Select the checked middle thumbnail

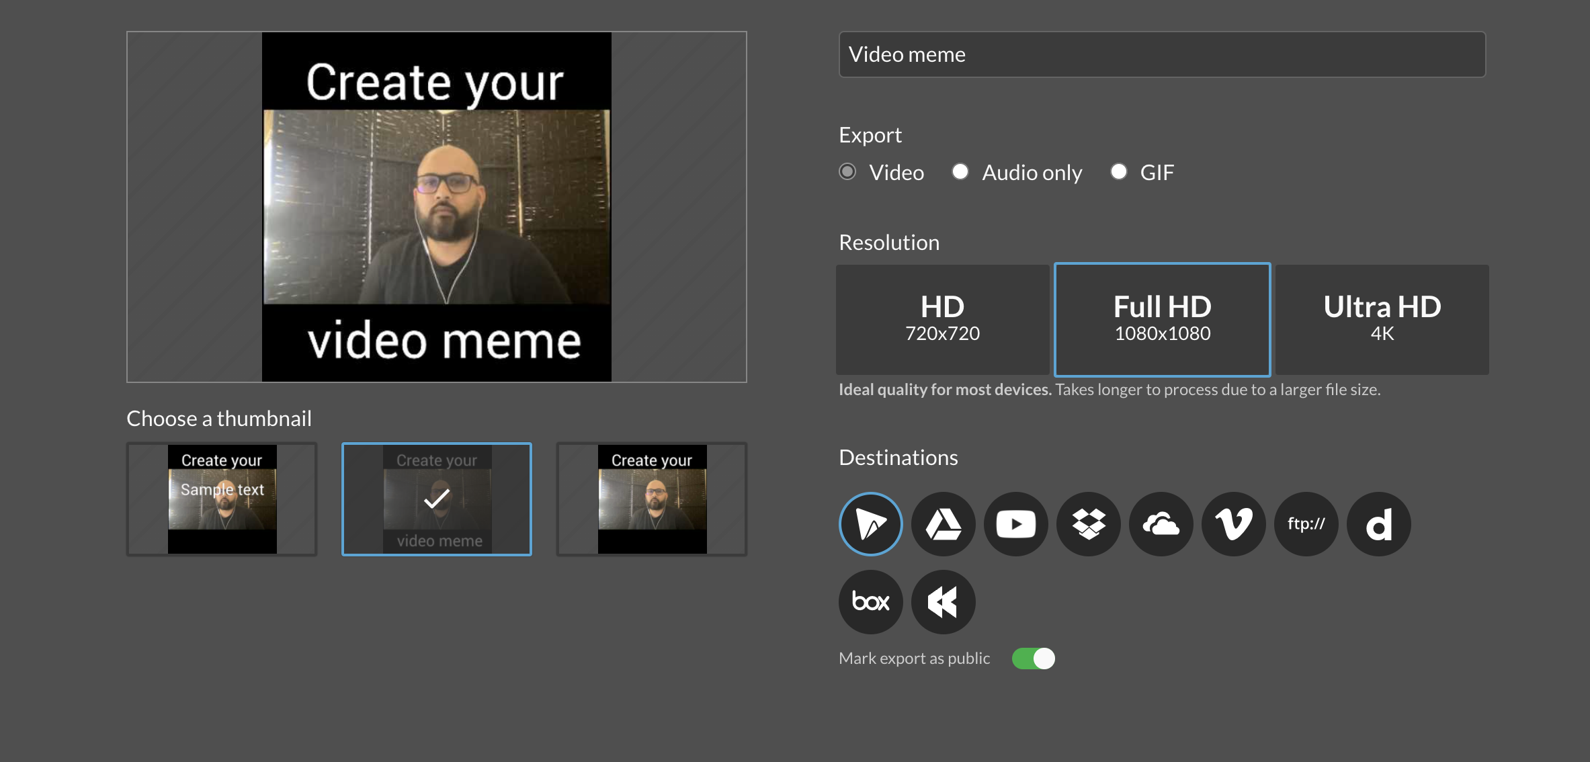[437, 499]
